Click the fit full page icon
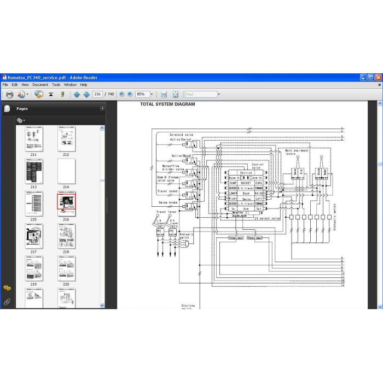383x383 pixels. (176, 94)
